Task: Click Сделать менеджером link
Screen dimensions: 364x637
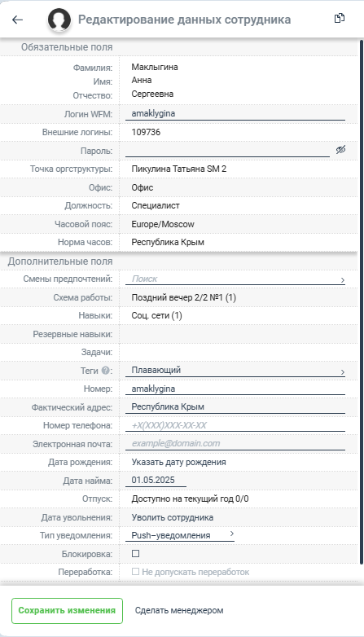Action: click(179, 610)
